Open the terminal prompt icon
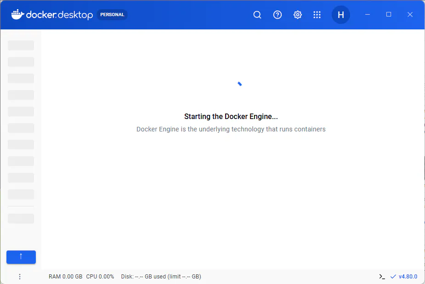Viewport: 425px width, 284px height. point(382,277)
